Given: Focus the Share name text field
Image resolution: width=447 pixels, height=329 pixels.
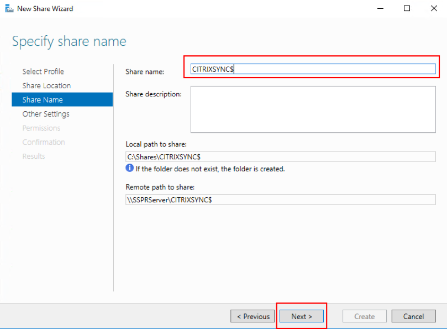Looking at the screenshot, I should tap(313, 69).
